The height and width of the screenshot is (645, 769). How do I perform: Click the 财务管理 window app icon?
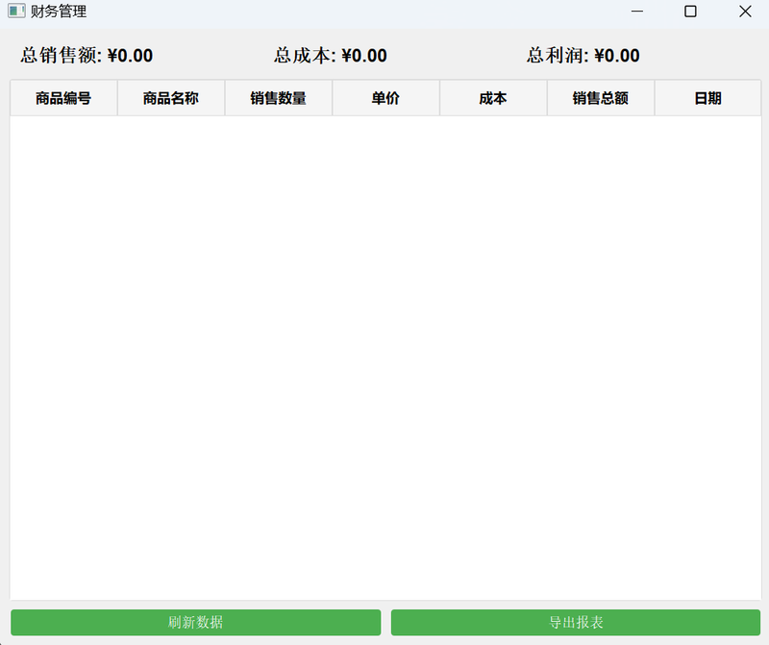pos(16,11)
